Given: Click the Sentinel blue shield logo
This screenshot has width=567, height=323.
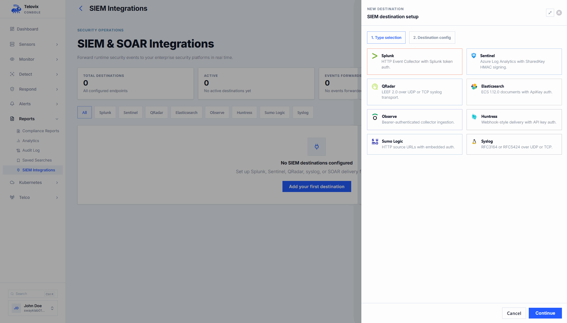Looking at the screenshot, I should click(x=474, y=56).
